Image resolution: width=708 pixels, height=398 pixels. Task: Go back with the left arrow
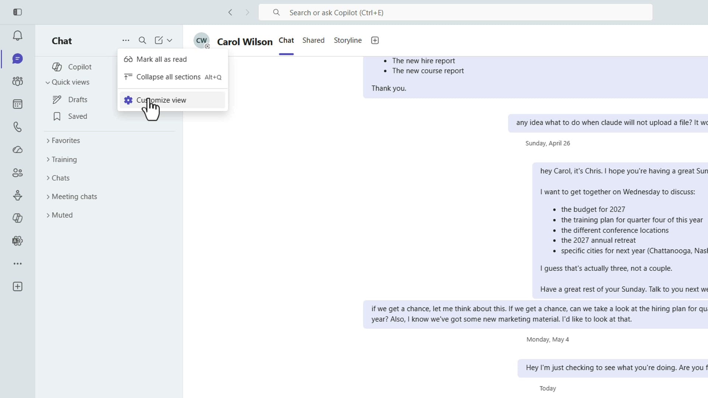click(230, 13)
